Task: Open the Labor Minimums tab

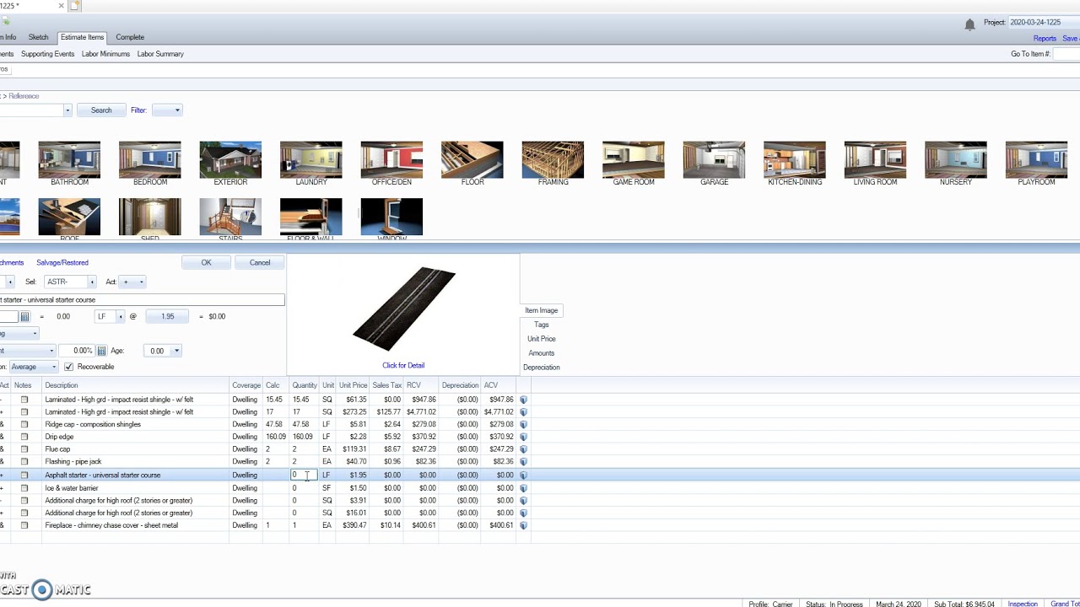Action: [106, 54]
